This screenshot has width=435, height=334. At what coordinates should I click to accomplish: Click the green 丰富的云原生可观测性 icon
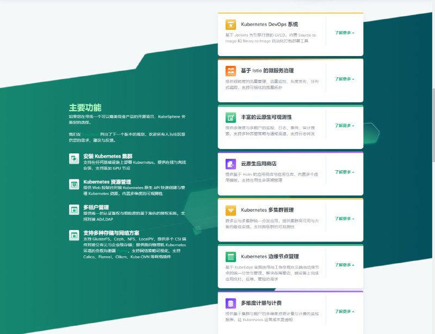tap(231, 117)
